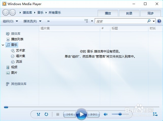Select 唱片集 under 音乐
The image size is (163, 121).
(x=21, y=56)
